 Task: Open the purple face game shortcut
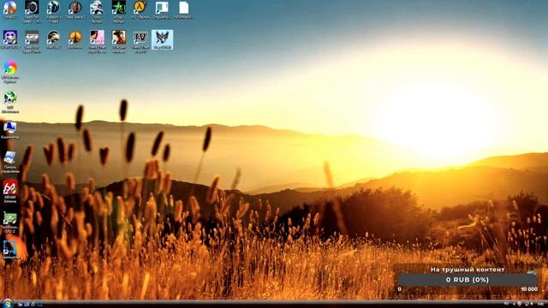[10, 40]
